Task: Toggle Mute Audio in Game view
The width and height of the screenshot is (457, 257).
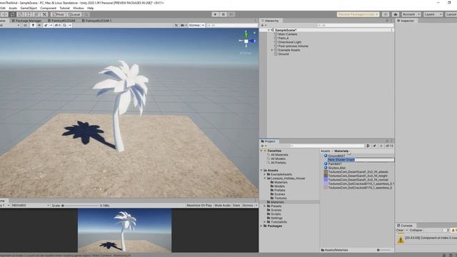Action: click(x=223, y=206)
